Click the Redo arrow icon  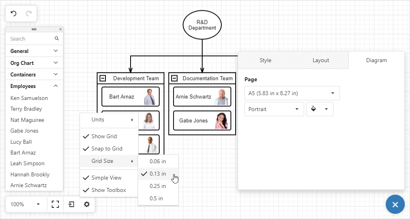click(x=29, y=14)
